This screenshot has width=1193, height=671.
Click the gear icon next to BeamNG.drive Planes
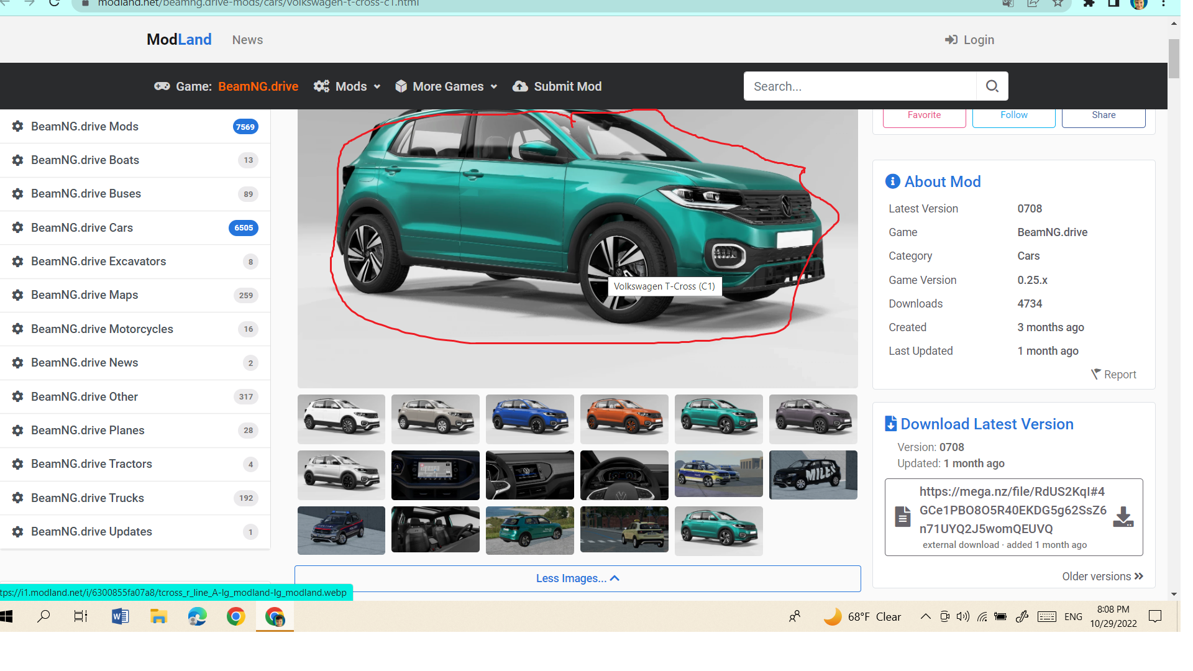tap(17, 430)
